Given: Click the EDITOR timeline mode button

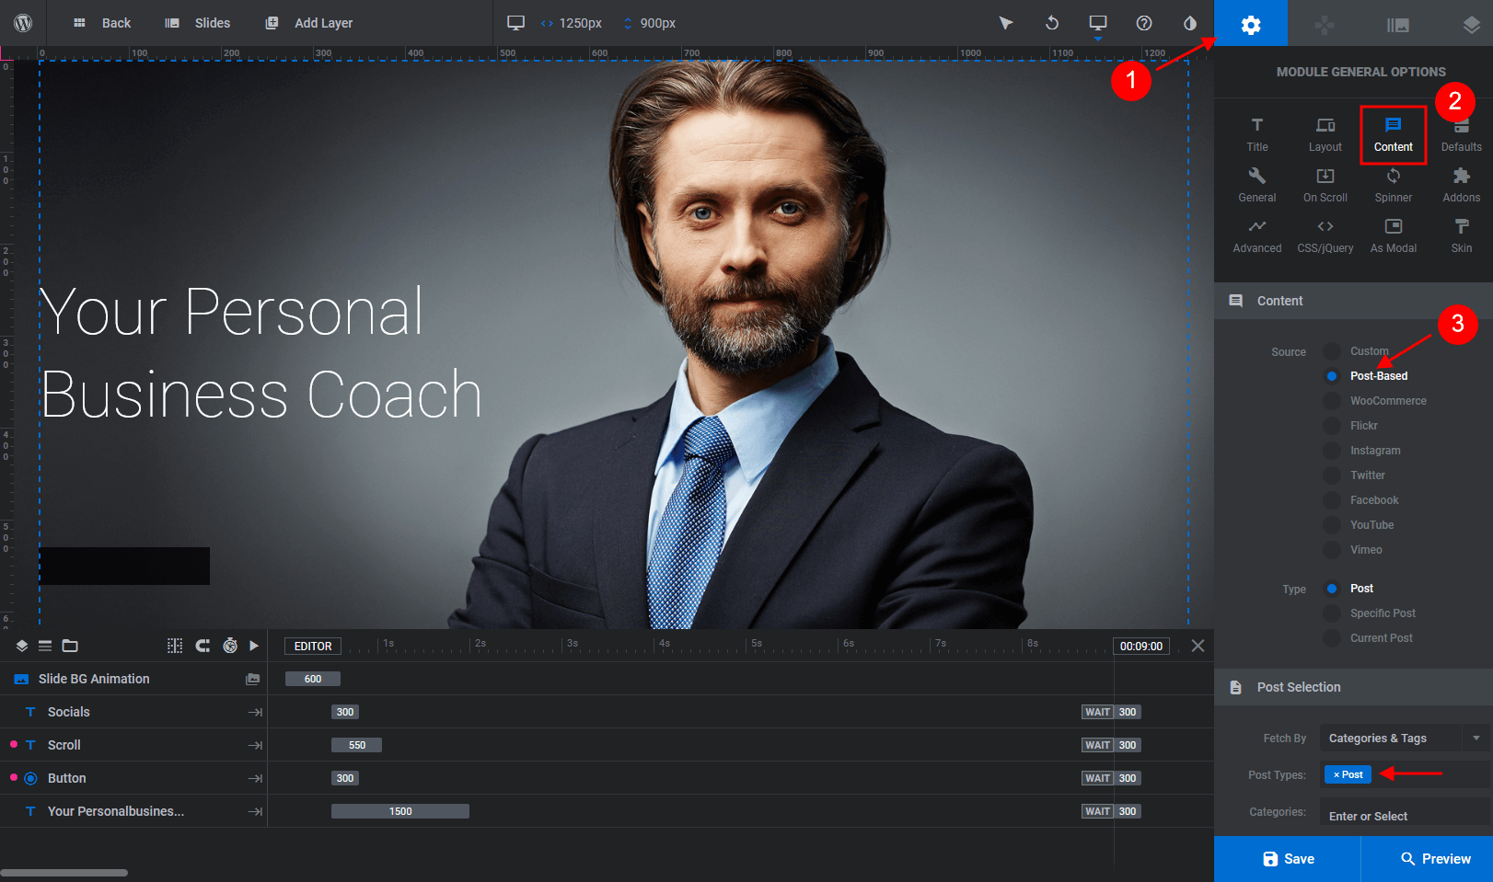Looking at the screenshot, I should click(313, 647).
